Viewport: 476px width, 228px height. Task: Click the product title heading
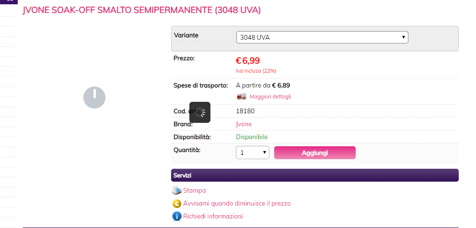tap(142, 11)
